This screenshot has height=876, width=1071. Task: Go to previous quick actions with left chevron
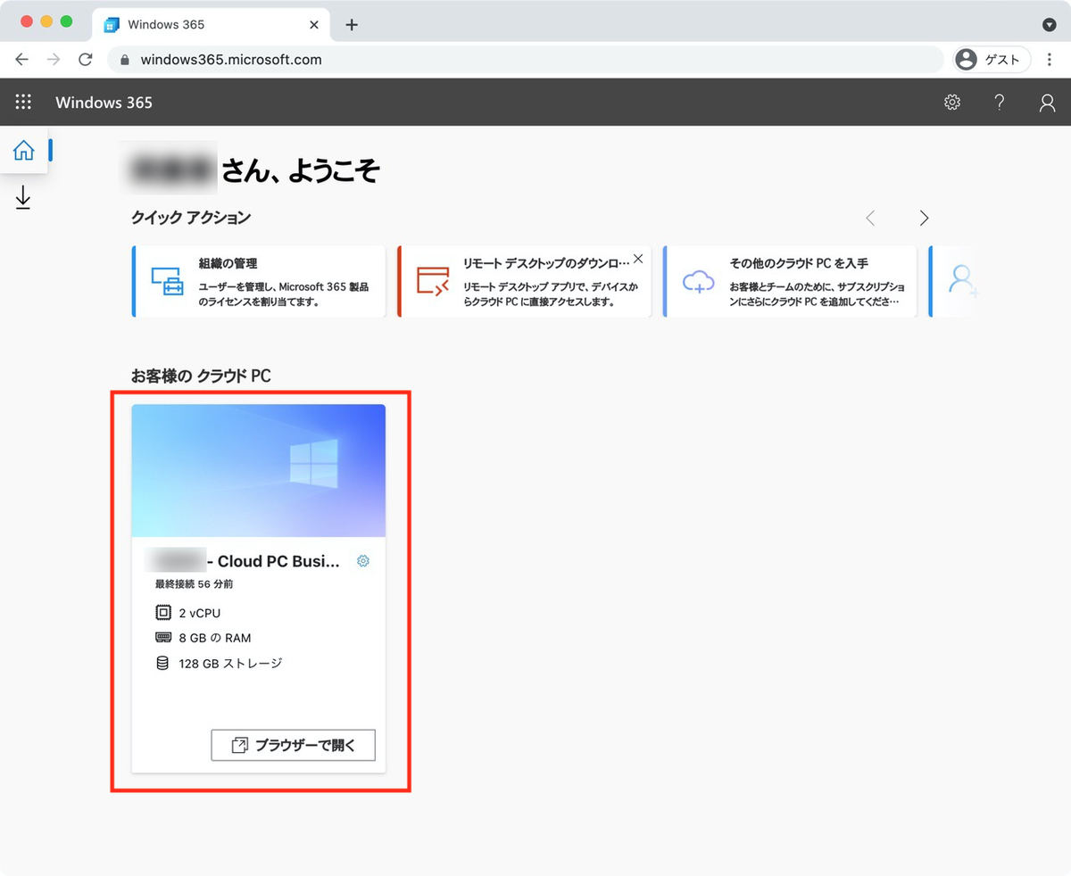871,218
